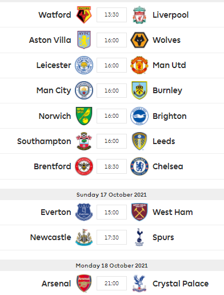
Task: Click the Everton club crest
Action: [x=84, y=212]
